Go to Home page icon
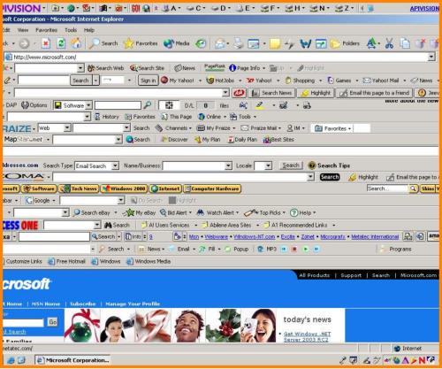Screen dimensions: 442x369 76,43
